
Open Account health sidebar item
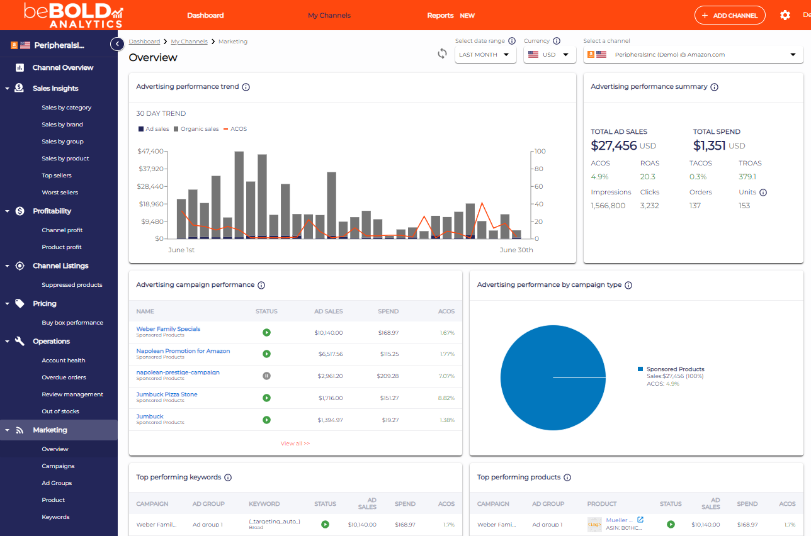[64, 360]
